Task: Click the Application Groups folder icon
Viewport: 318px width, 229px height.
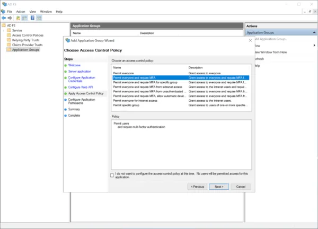Action: [x=8, y=50]
